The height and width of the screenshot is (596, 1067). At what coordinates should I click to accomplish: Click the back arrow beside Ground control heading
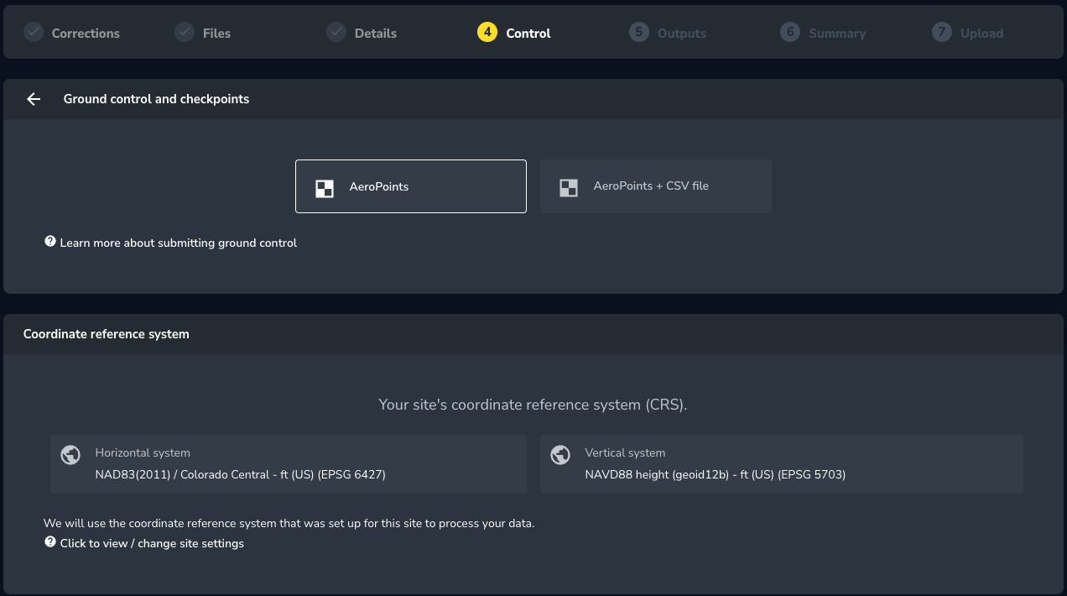point(34,99)
